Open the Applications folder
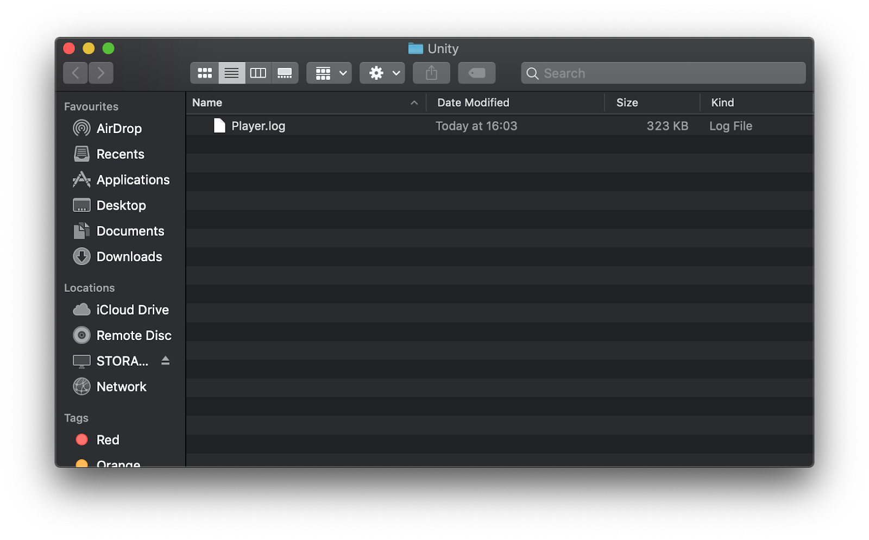Viewport: 869px width, 540px height. (133, 180)
